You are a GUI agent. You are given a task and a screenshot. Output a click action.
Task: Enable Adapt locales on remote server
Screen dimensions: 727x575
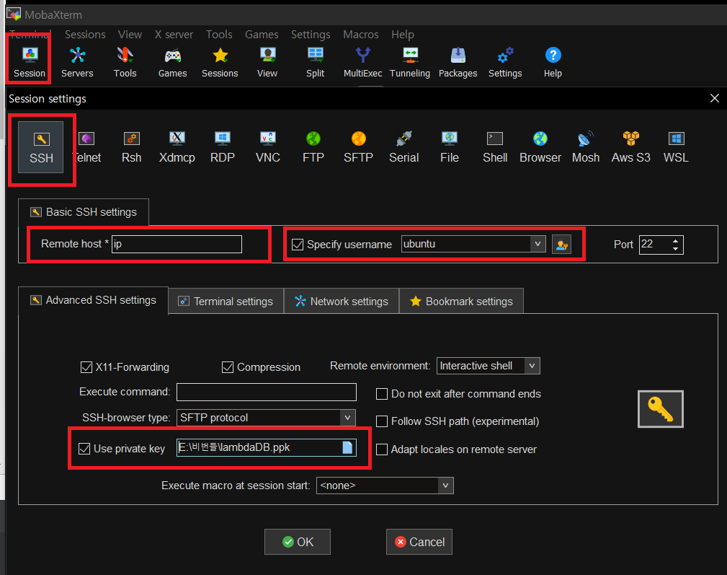(382, 449)
